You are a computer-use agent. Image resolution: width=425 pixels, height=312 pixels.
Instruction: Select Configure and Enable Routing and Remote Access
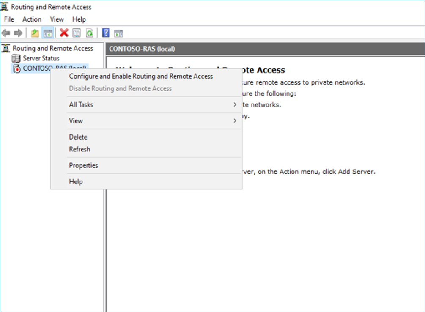coord(141,77)
